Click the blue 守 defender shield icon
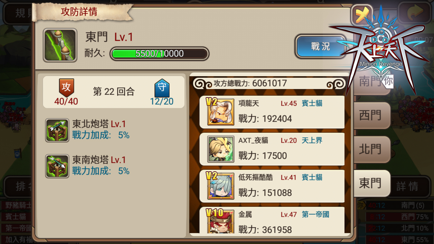 point(162,87)
